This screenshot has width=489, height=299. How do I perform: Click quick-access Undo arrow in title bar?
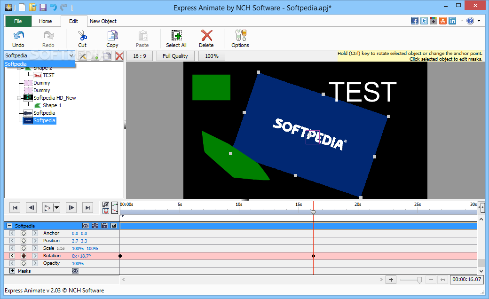pos(53,7)
